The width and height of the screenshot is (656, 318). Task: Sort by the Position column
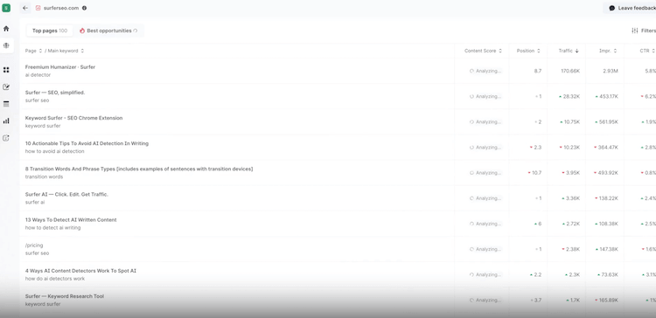pyautogui.click(x=528, y=51)
